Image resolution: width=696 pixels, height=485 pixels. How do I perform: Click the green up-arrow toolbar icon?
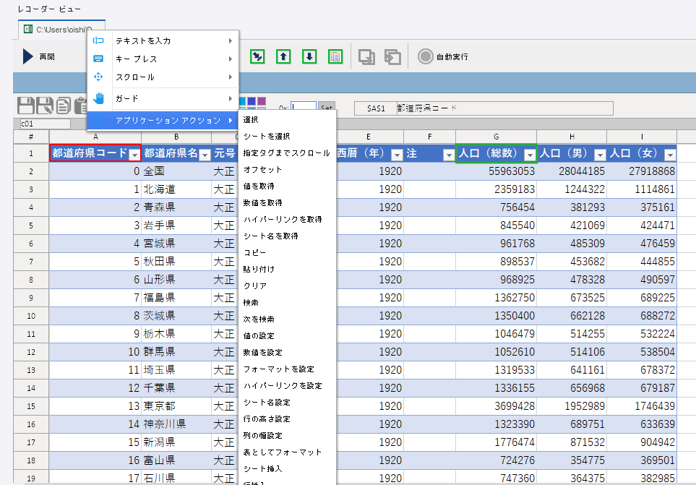click(283, 56)
